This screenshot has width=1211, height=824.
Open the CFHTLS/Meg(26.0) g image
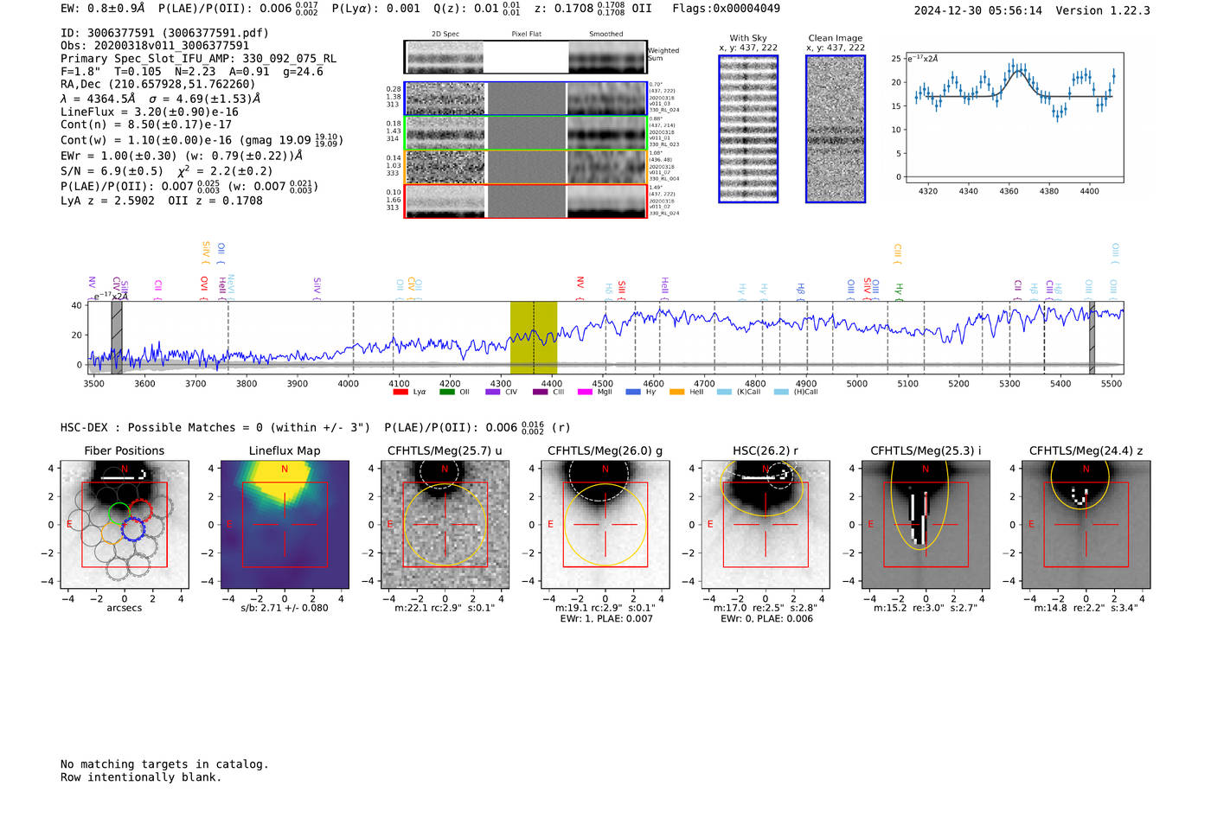(x=605, y=525)
